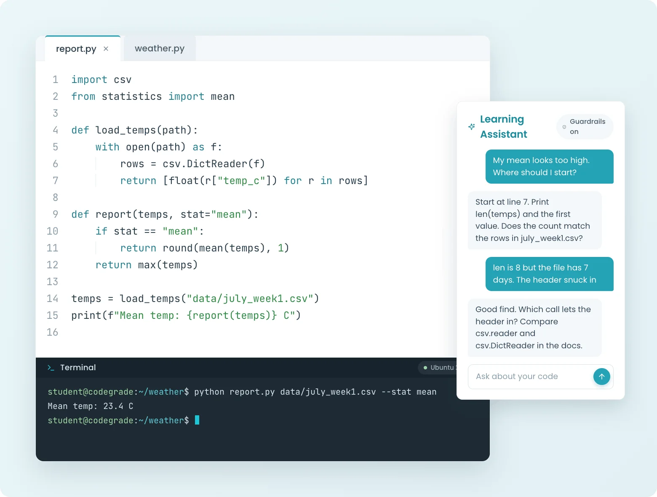Click line number 16 in the gutter
The height and width of the screenshot is (497, 657).
point(53,332)
